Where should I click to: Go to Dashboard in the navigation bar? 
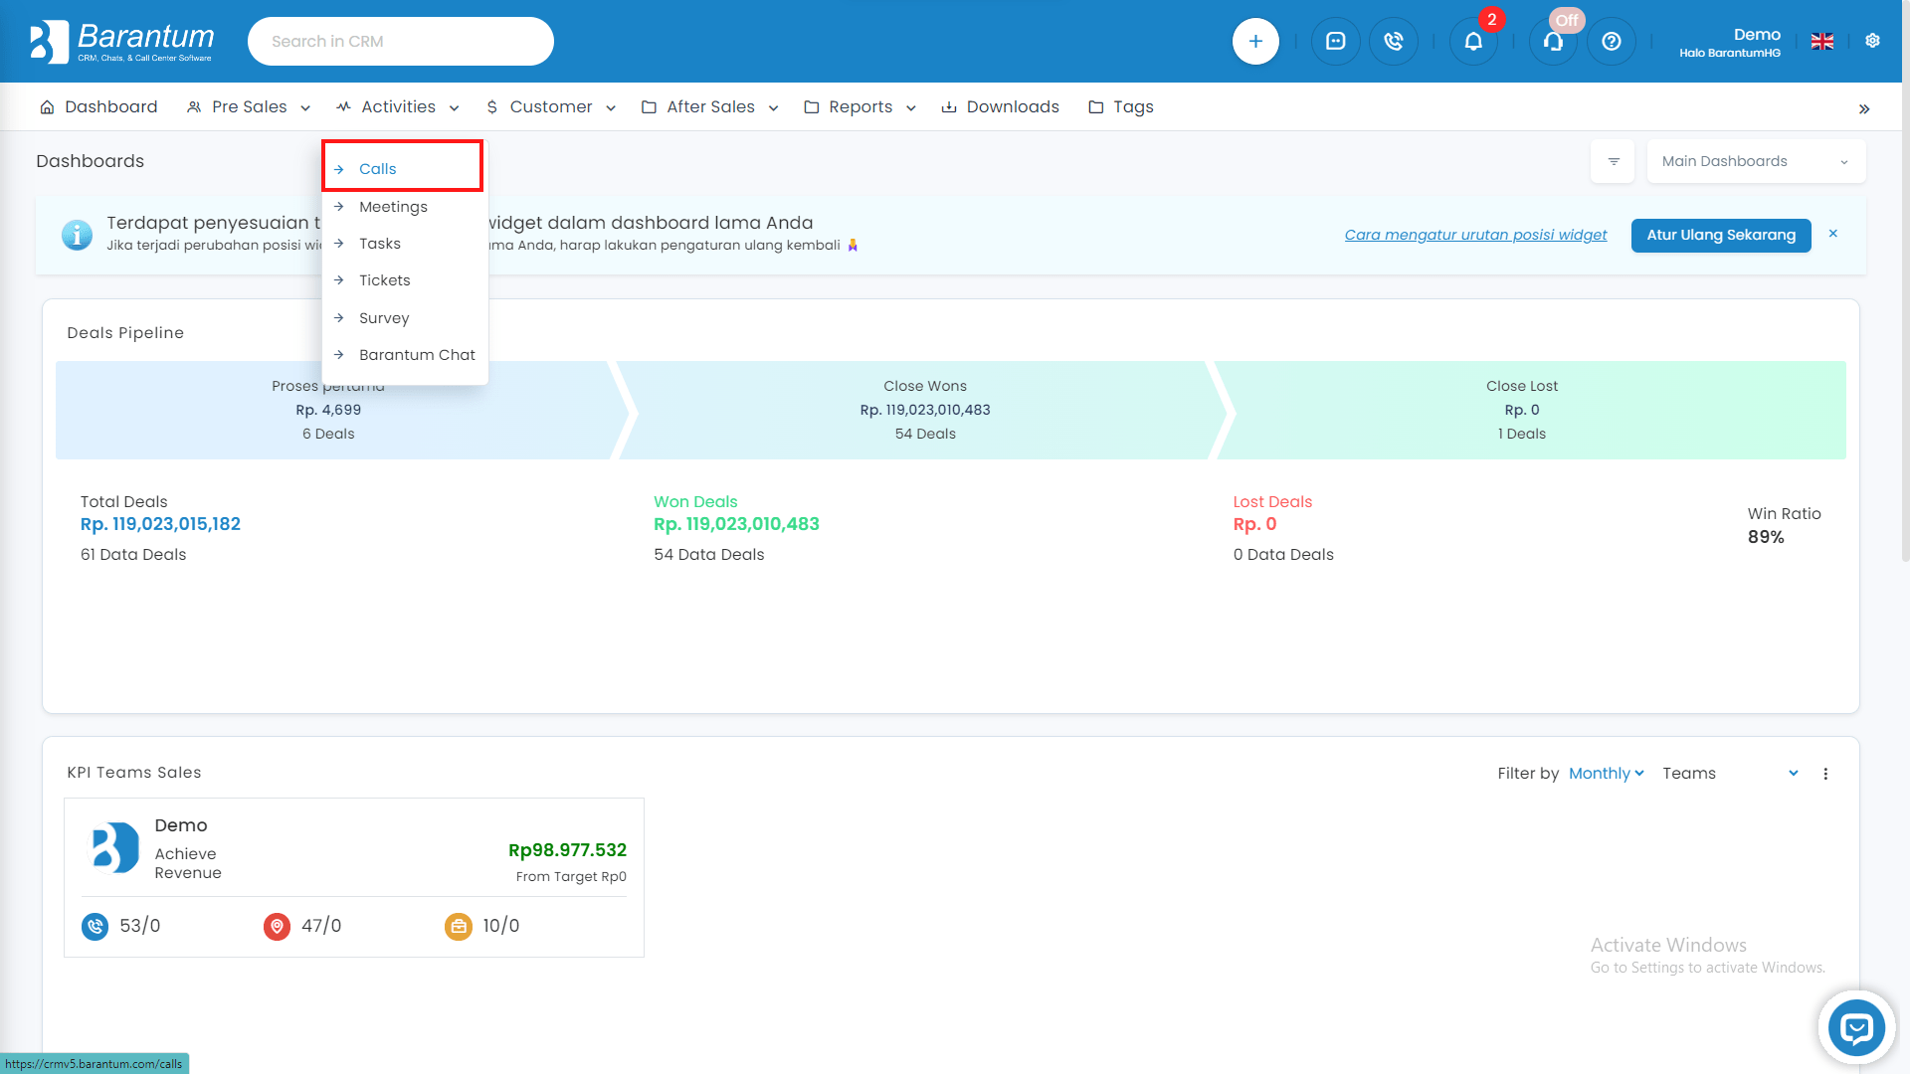[x=98, y=106]
